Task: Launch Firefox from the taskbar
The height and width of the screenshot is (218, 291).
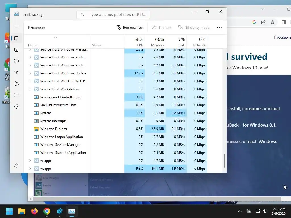Action: 34,211
